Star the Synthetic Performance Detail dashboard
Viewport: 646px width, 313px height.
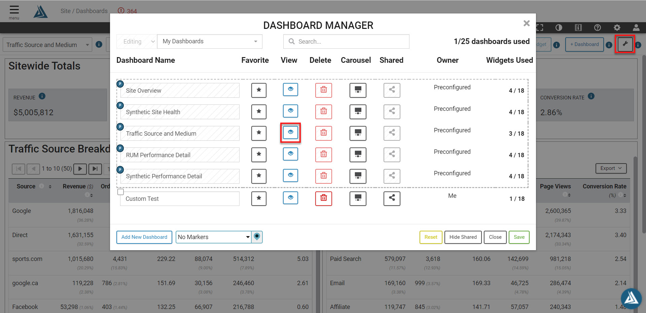coord(259,176)
